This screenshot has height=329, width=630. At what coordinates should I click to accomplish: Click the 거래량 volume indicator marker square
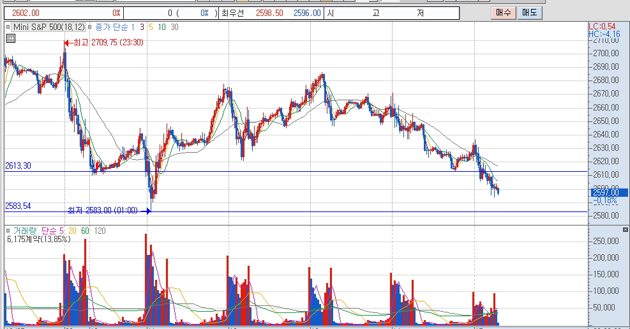click(8, 230)
